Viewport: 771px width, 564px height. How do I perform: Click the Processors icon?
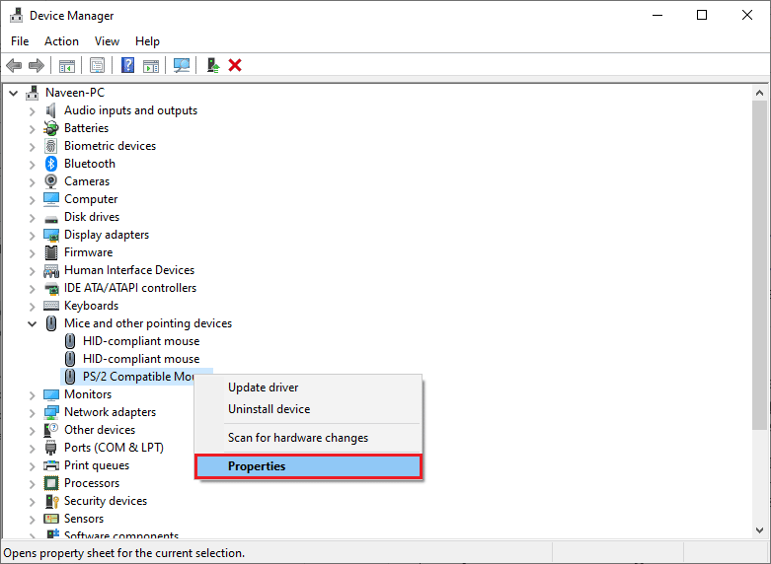click(51, 483)
